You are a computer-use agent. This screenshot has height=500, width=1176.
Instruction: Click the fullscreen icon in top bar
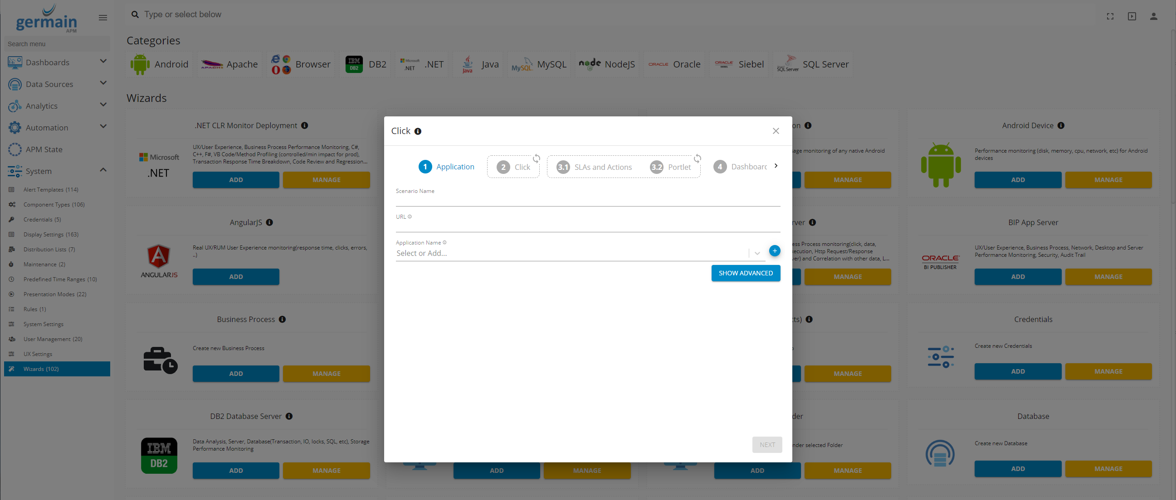(x=1110, y=15)
